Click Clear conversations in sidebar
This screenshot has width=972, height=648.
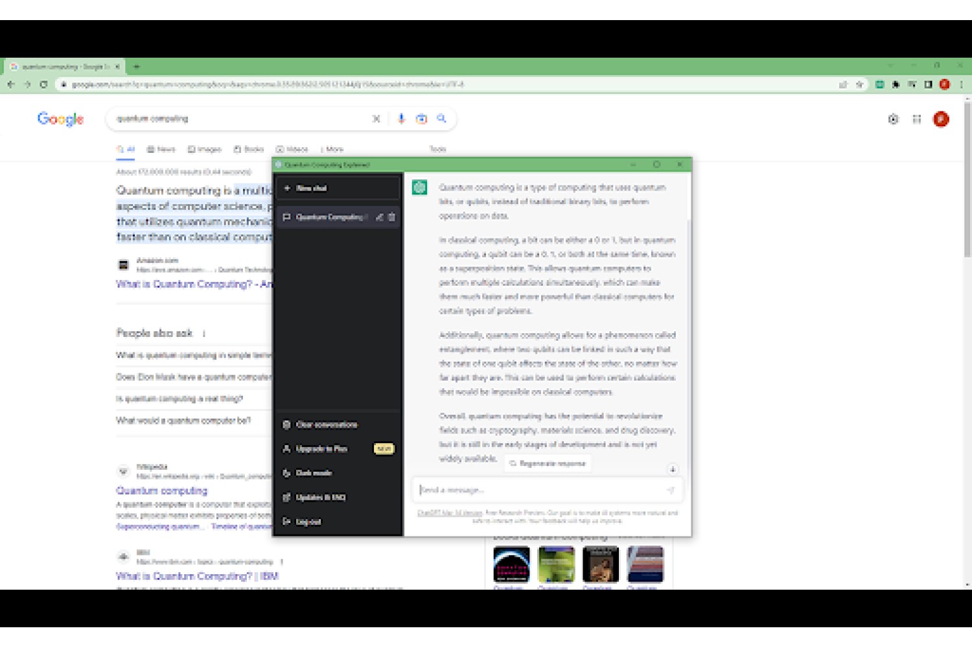pos(338,424)
